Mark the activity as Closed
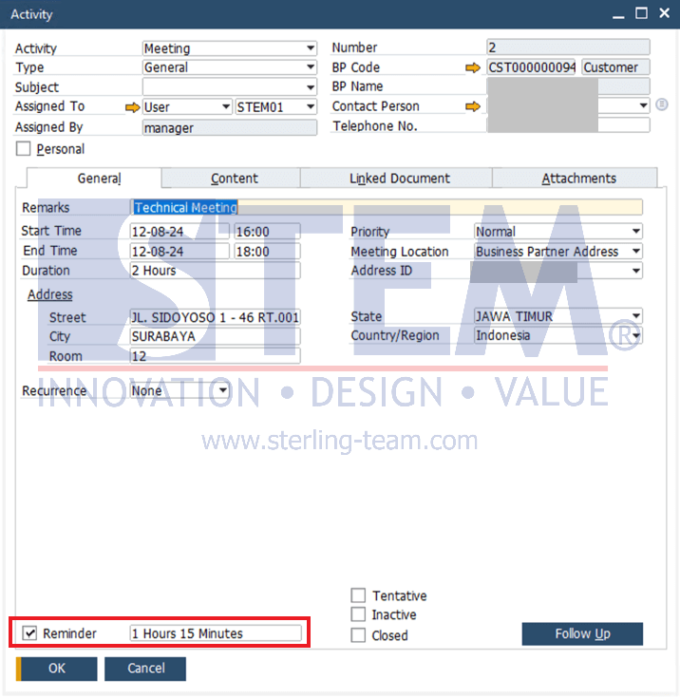This screenshot has height=698, width=680. (358, 635)
